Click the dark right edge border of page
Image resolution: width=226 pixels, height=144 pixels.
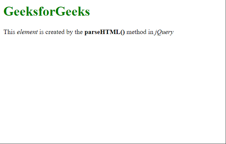pos(226,72)
